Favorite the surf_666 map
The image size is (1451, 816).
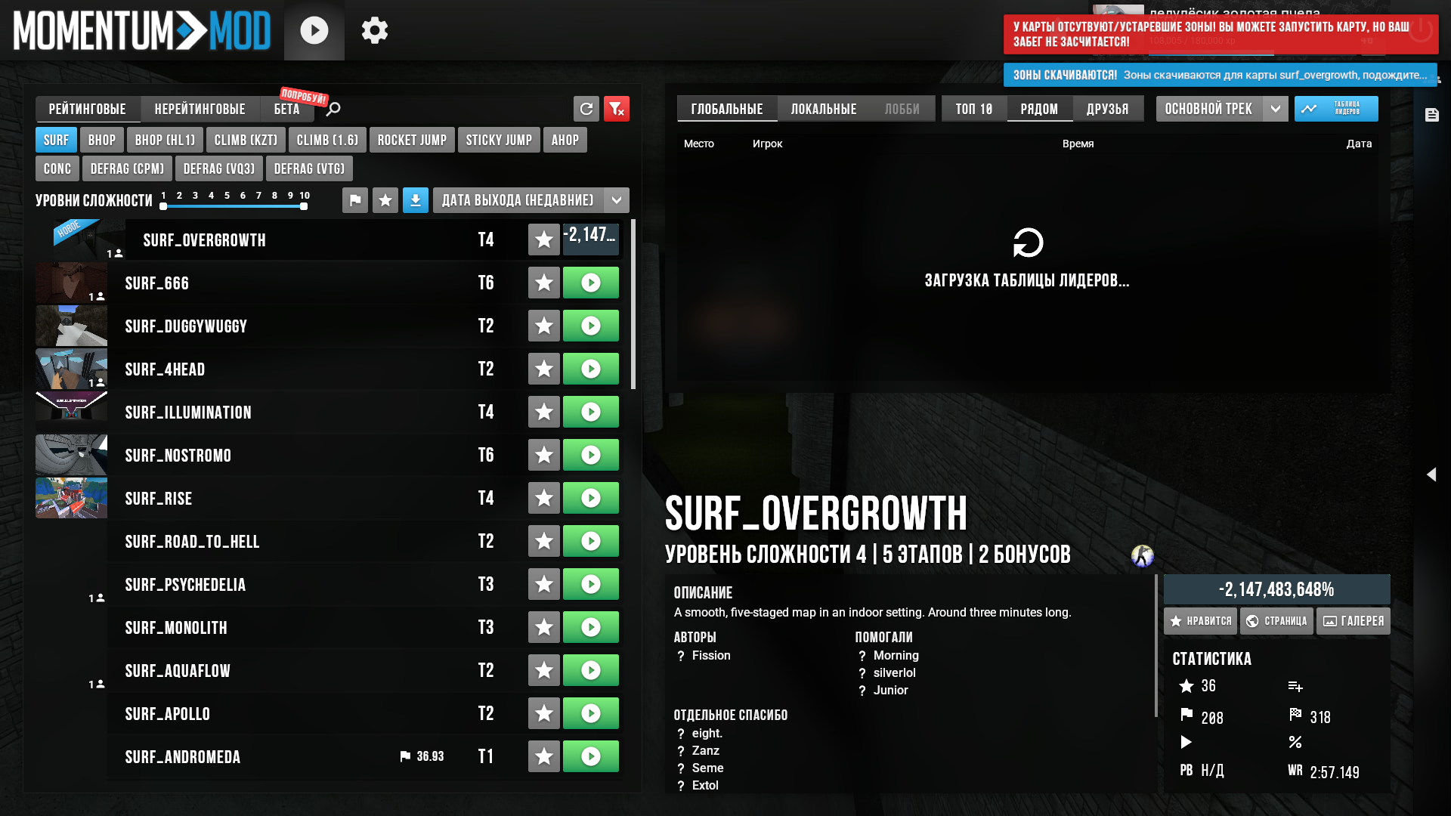click(x=544, y=283)
